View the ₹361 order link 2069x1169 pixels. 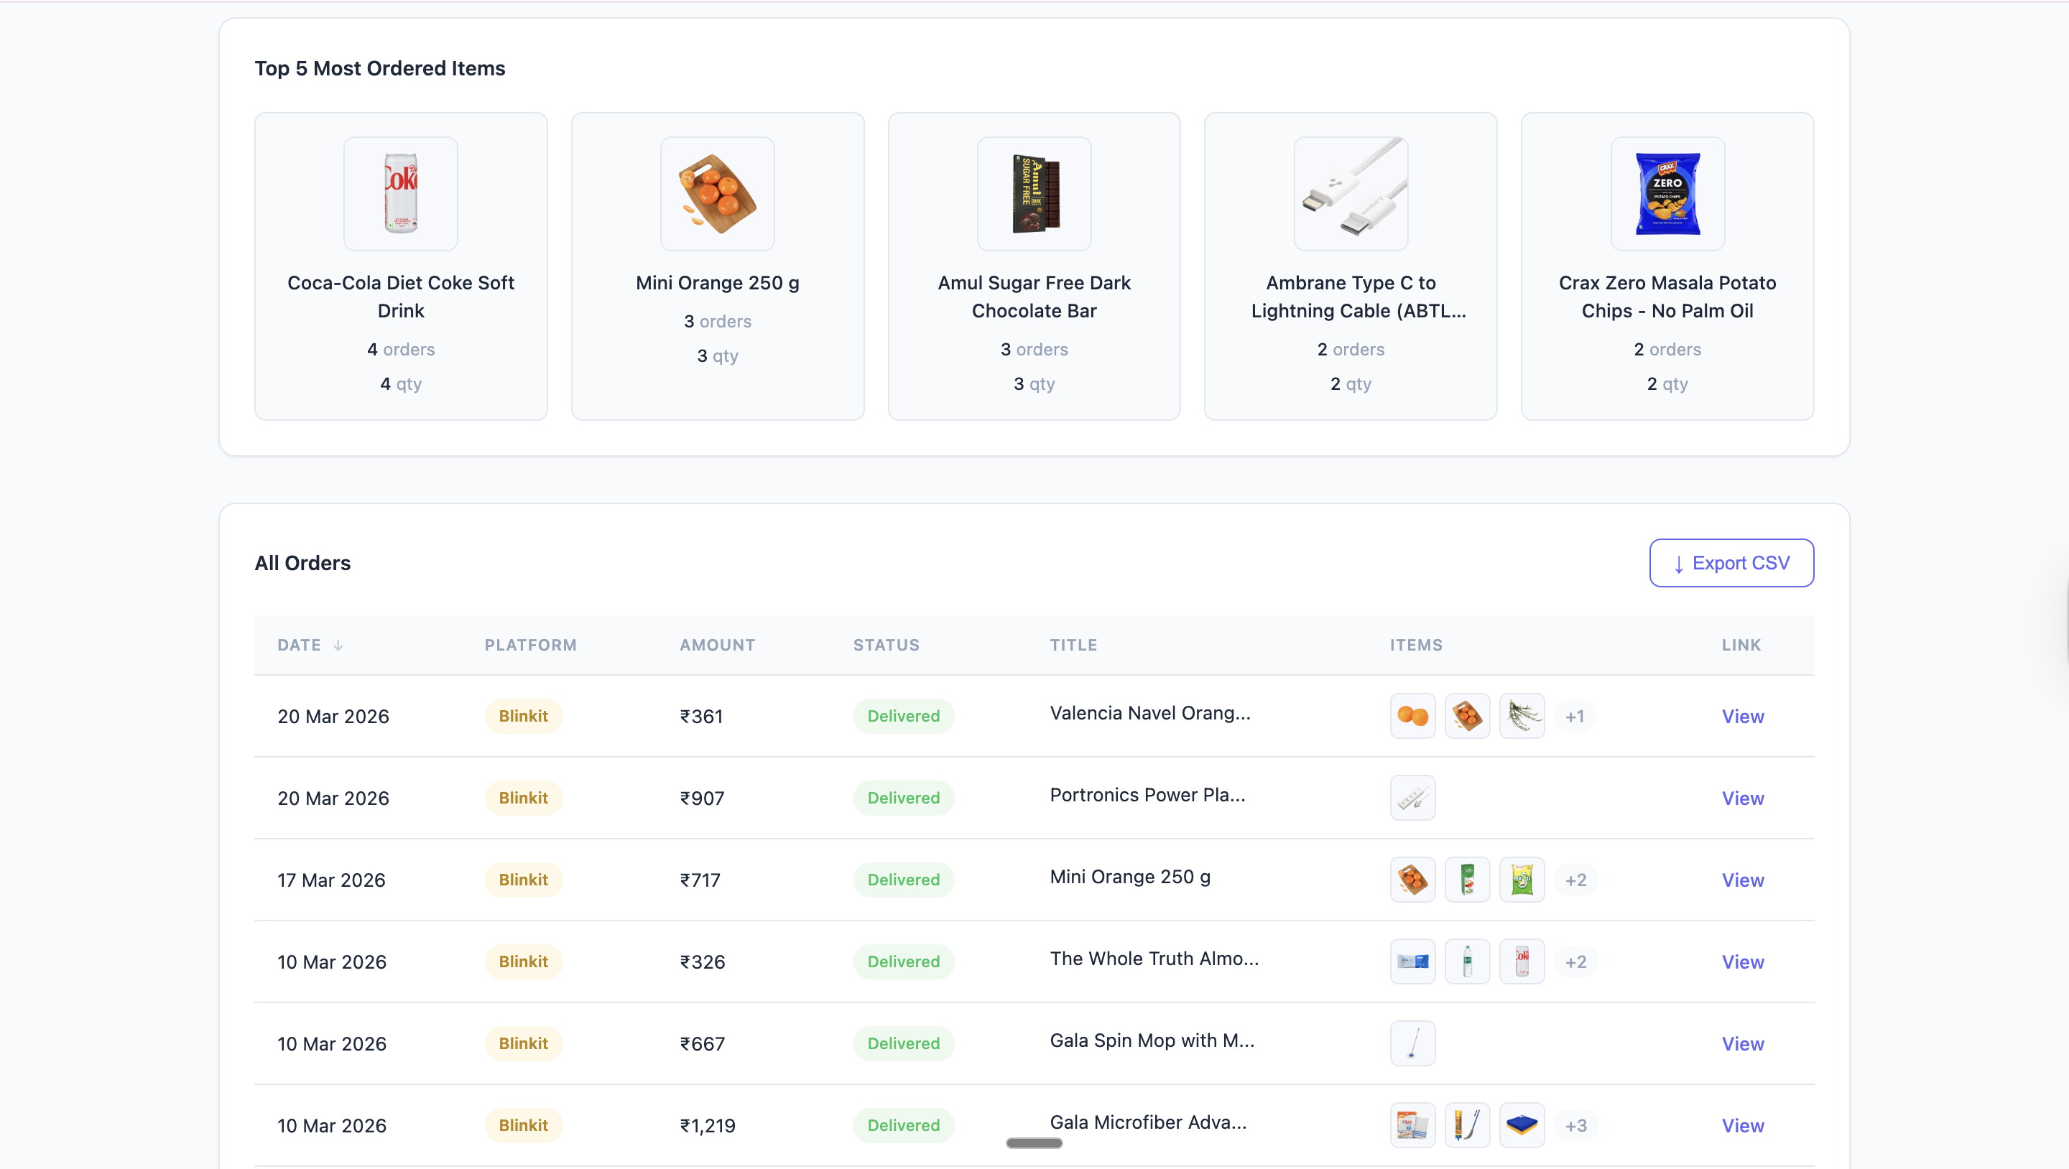(1742, 716)
